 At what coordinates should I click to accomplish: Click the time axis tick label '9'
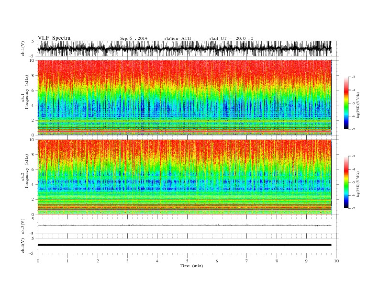click(306, 261)
